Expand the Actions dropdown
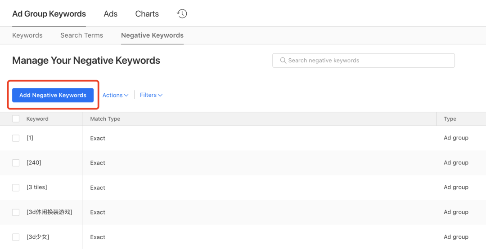This screenshot has width=486, height=249. tap(115, 95)
